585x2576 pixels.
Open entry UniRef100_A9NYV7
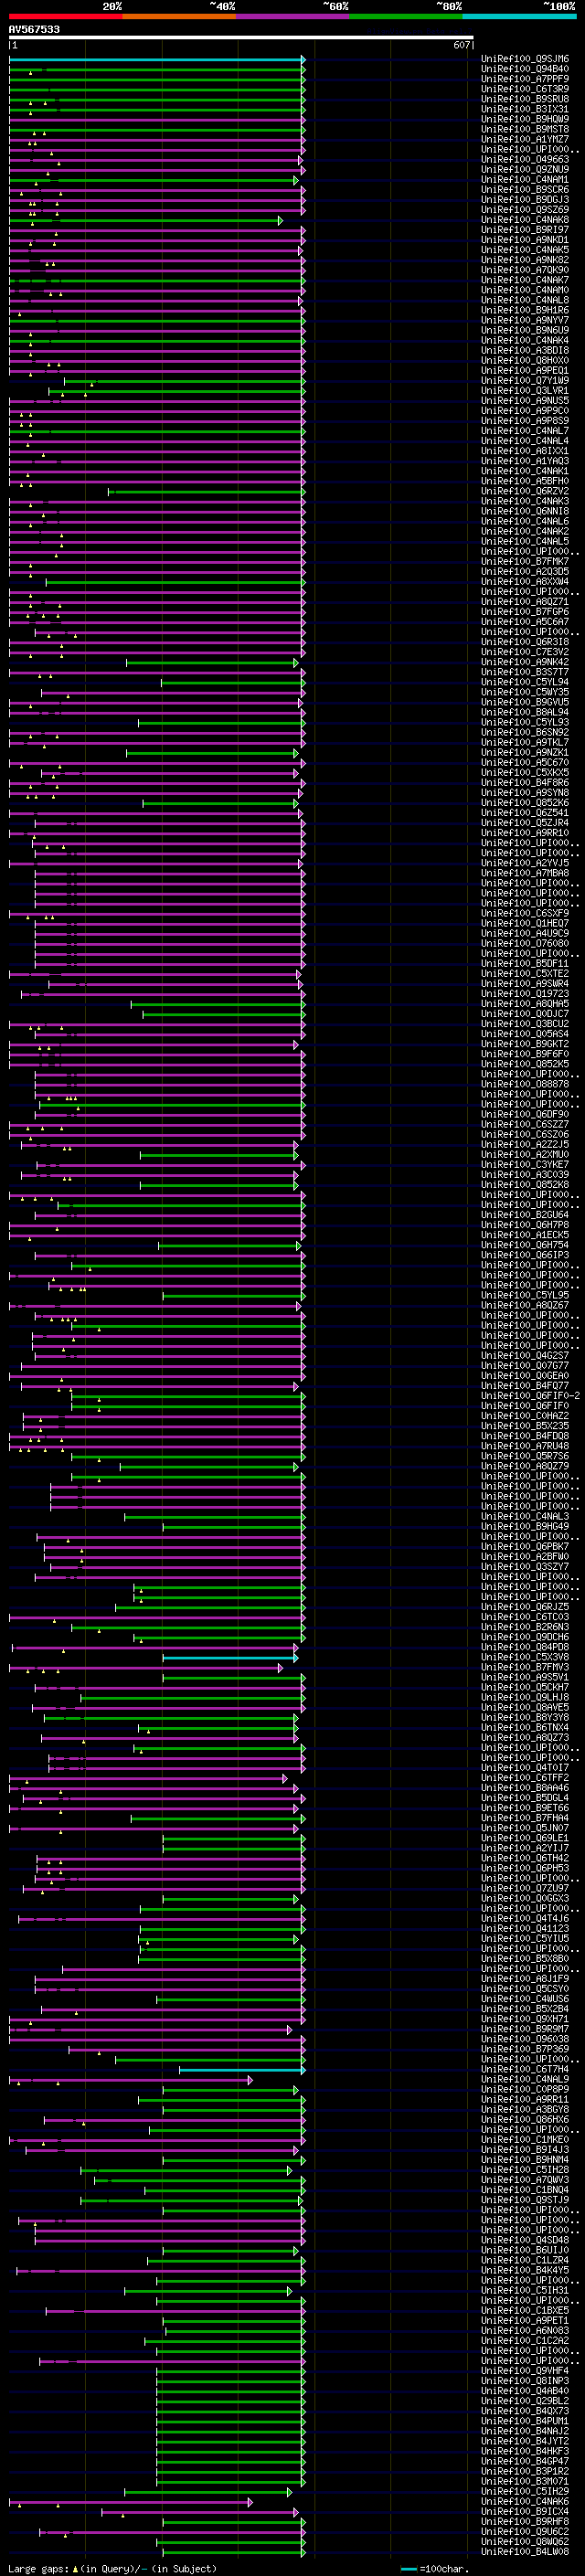pos(525,320)
